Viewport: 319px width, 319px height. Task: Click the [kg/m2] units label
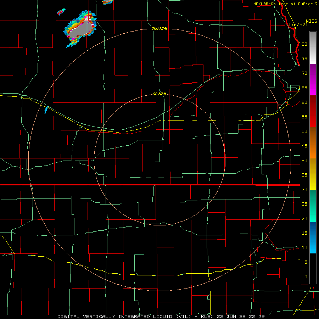tap(298, 25)
